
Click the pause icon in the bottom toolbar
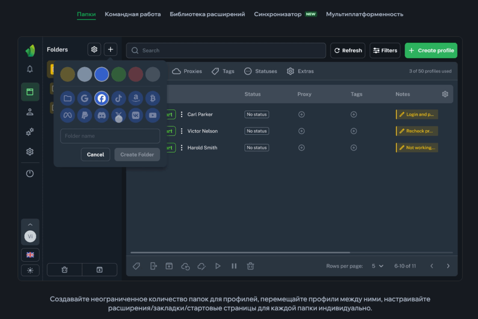click(234, 266)
